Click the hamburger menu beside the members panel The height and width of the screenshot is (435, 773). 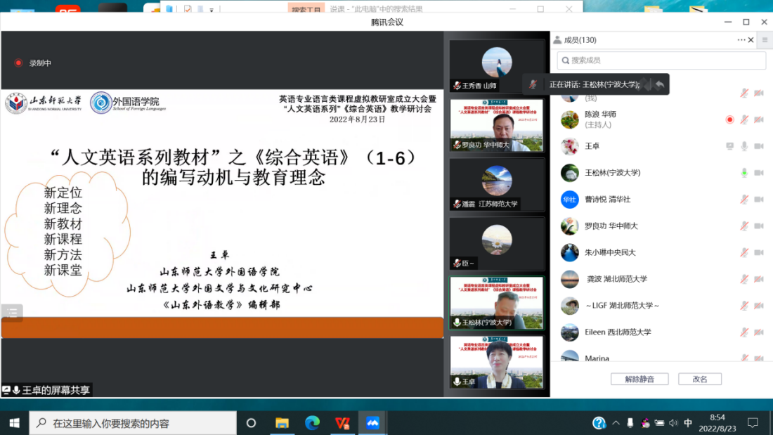pos(765,40)
